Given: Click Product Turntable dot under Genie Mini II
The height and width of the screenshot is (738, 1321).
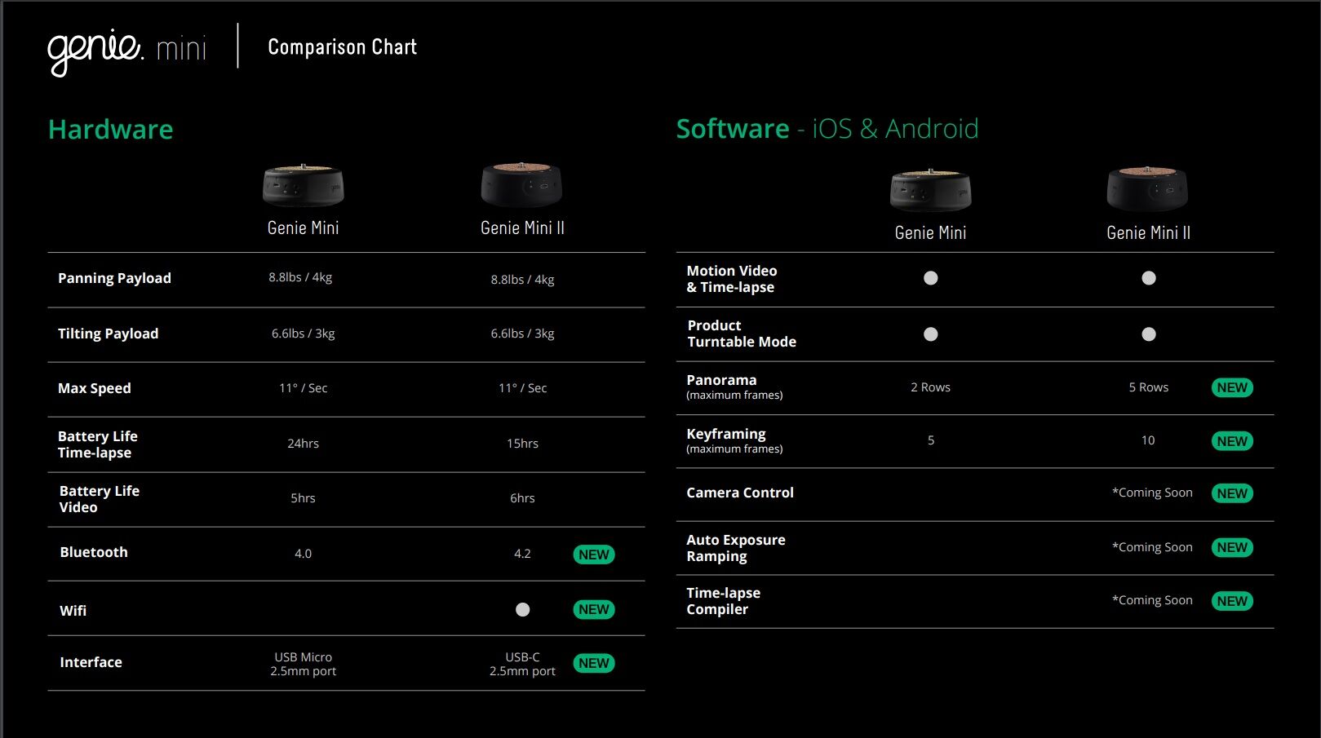Looking at the screenshot, I should click(x=1149, y=334).
